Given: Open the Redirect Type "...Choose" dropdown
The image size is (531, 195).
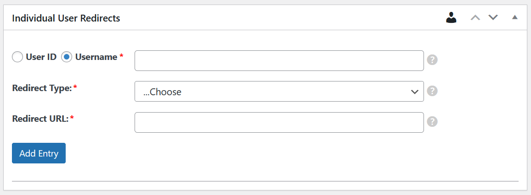Looking at the screenshot, I should pos(278,92).
